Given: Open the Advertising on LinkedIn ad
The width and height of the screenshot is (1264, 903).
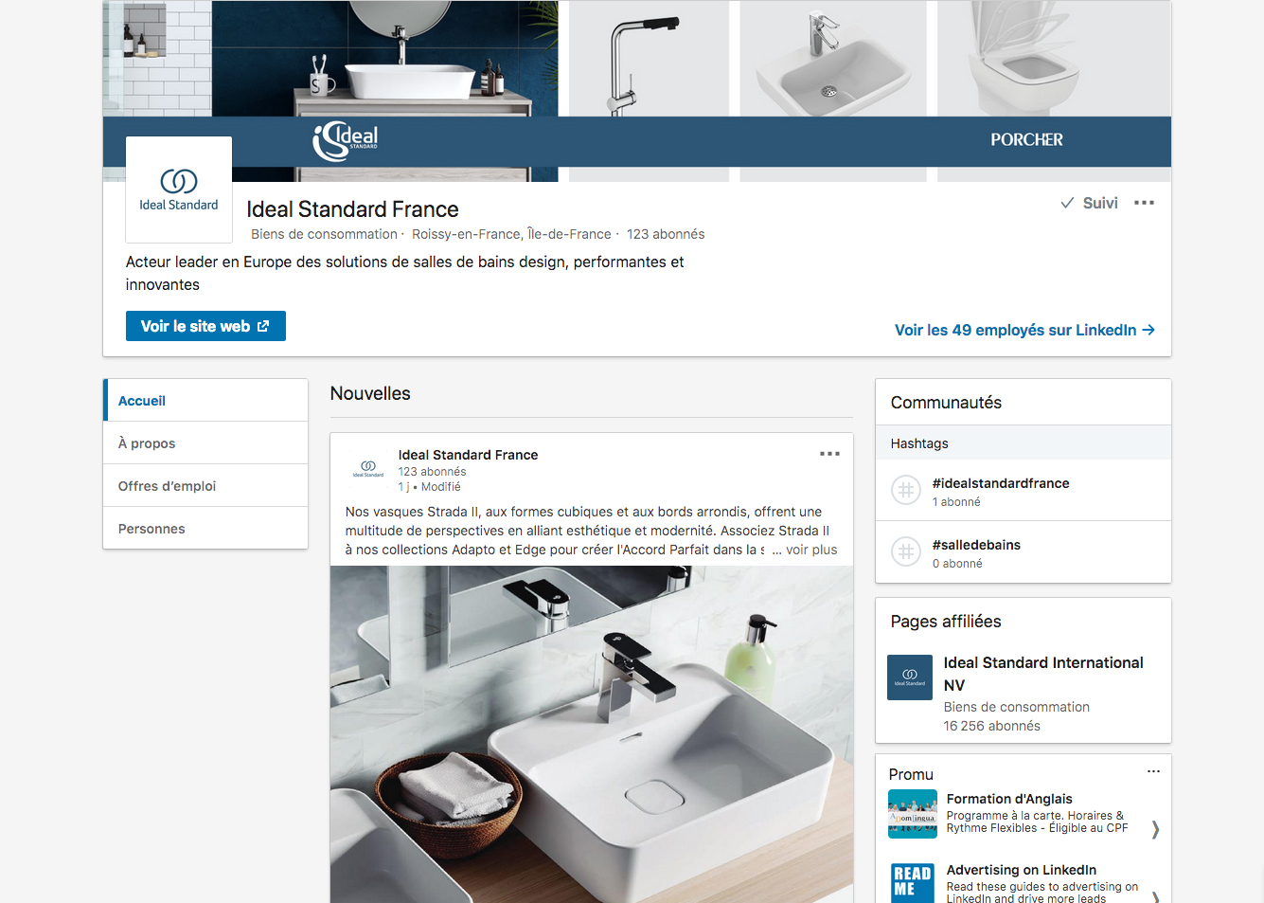Looking at the screenshot, I should [x=1022, y=870].
